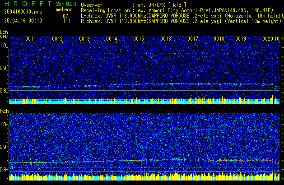Click the file name 2504160010.png
Image resolution: width=284 pixels, height=185 pixels.
23,12
